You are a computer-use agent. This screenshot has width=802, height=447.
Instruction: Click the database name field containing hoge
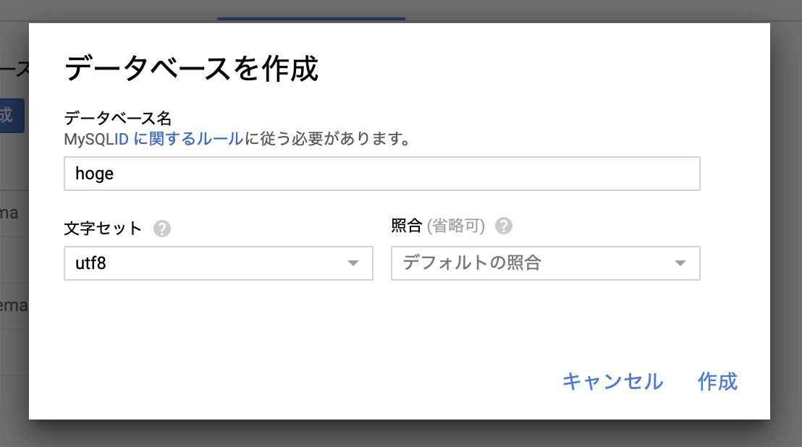[382, 173]
